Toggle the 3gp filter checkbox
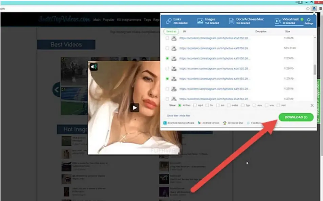Image resolution: width=323 pixels, height=201 pixels. coord(243,106)
